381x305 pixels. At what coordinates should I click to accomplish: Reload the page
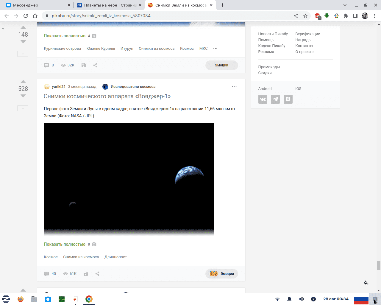(26, 16)
